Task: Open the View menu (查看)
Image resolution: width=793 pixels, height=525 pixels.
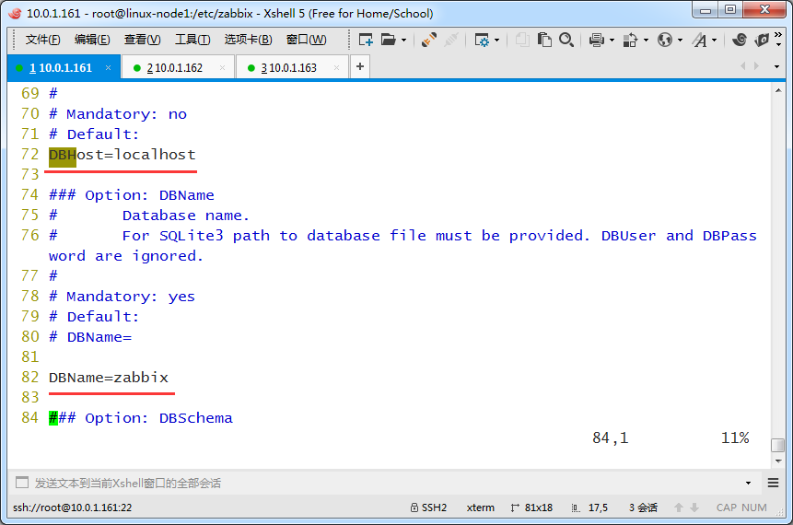Action: pyautogui.click(x=142, y=40)
